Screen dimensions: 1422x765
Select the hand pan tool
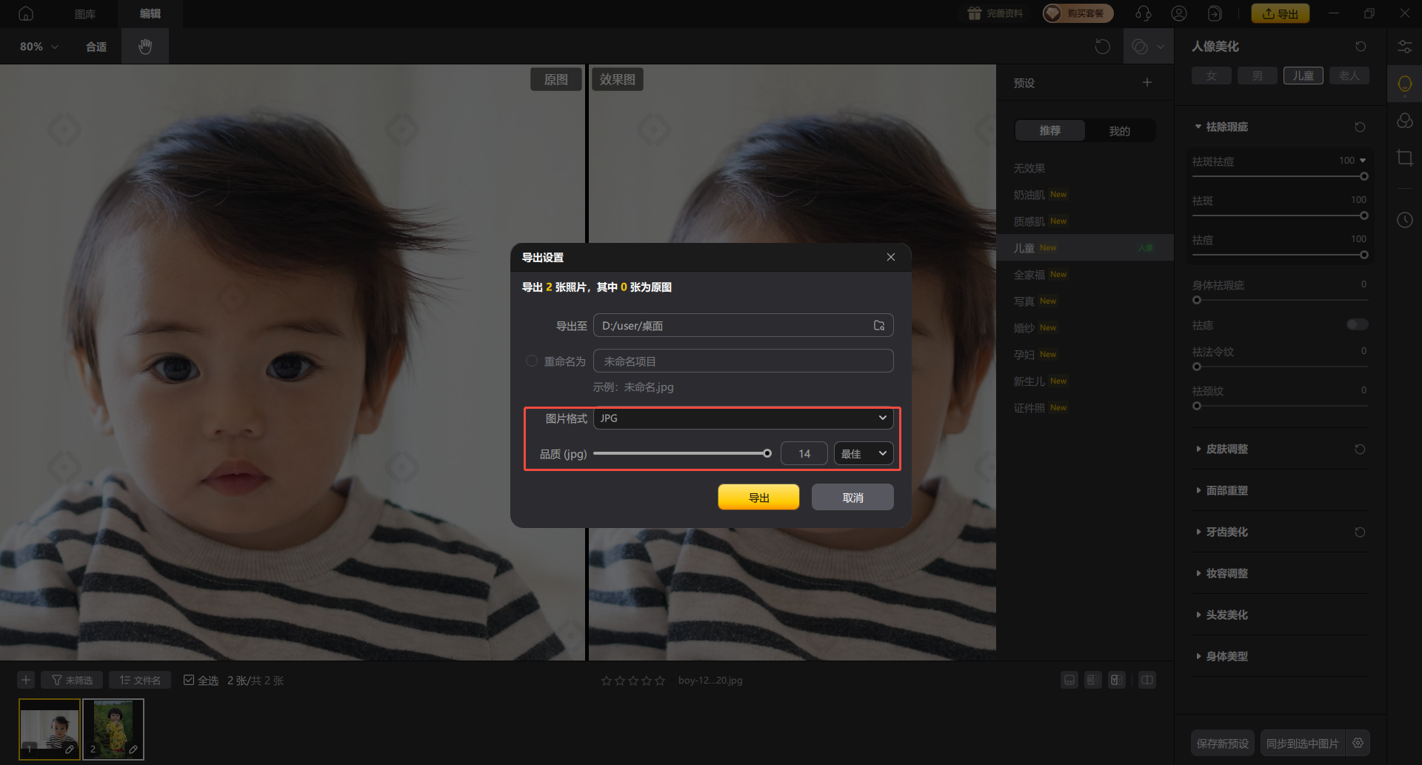(x=145, y=47)
